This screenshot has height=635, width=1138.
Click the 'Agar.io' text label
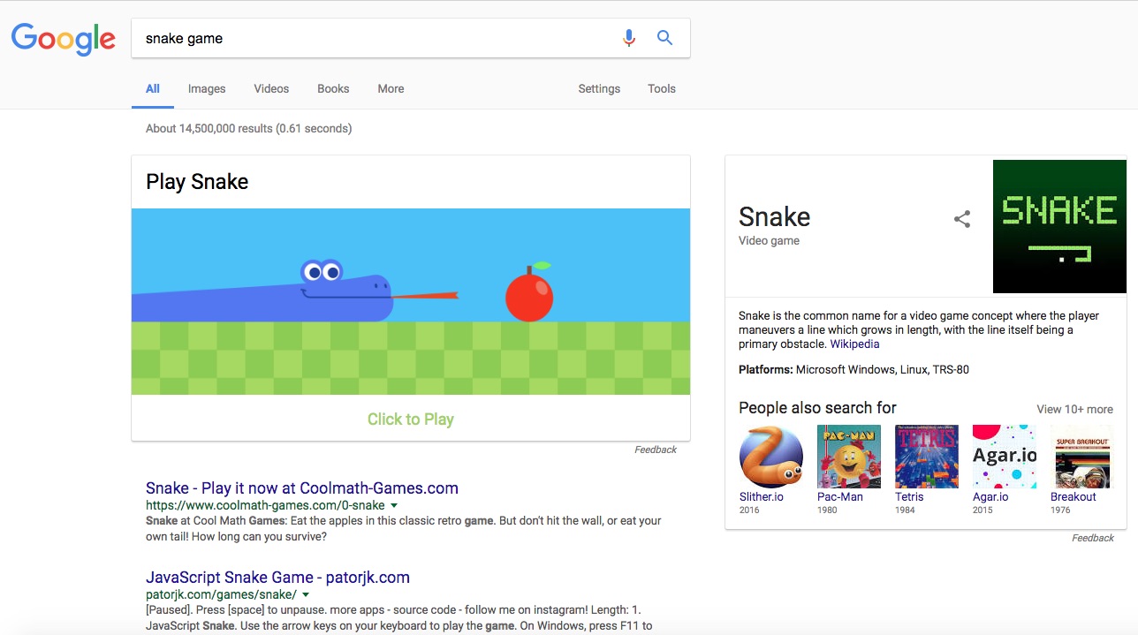[x=990, y=496]
